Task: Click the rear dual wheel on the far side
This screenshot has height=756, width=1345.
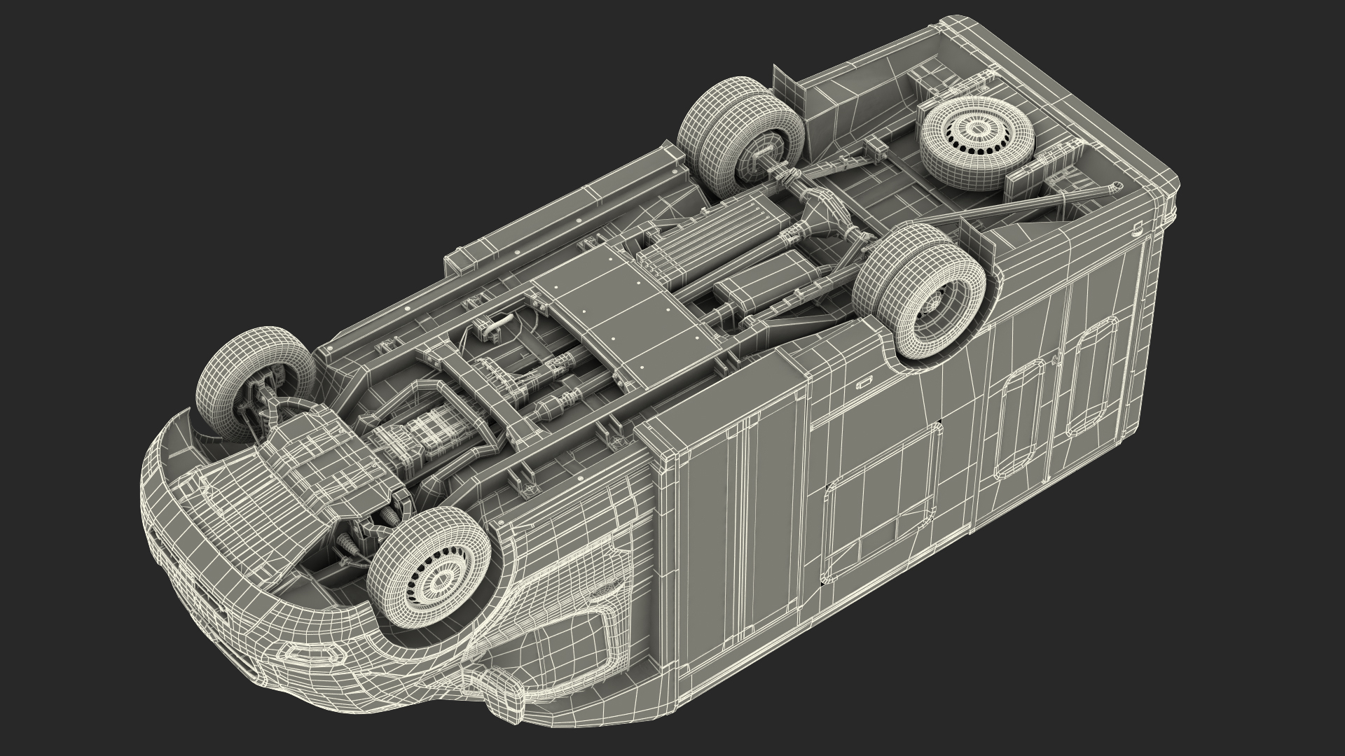Action: [742, 139]
